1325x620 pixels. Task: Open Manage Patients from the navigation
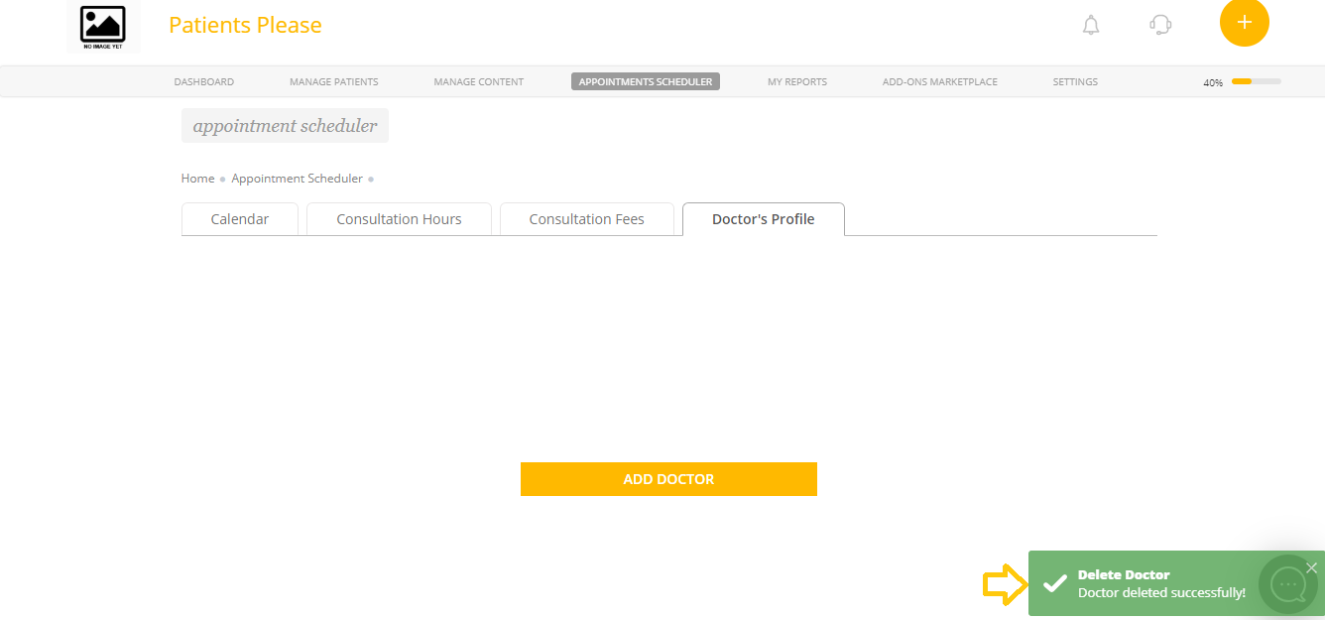click(333, 81)
